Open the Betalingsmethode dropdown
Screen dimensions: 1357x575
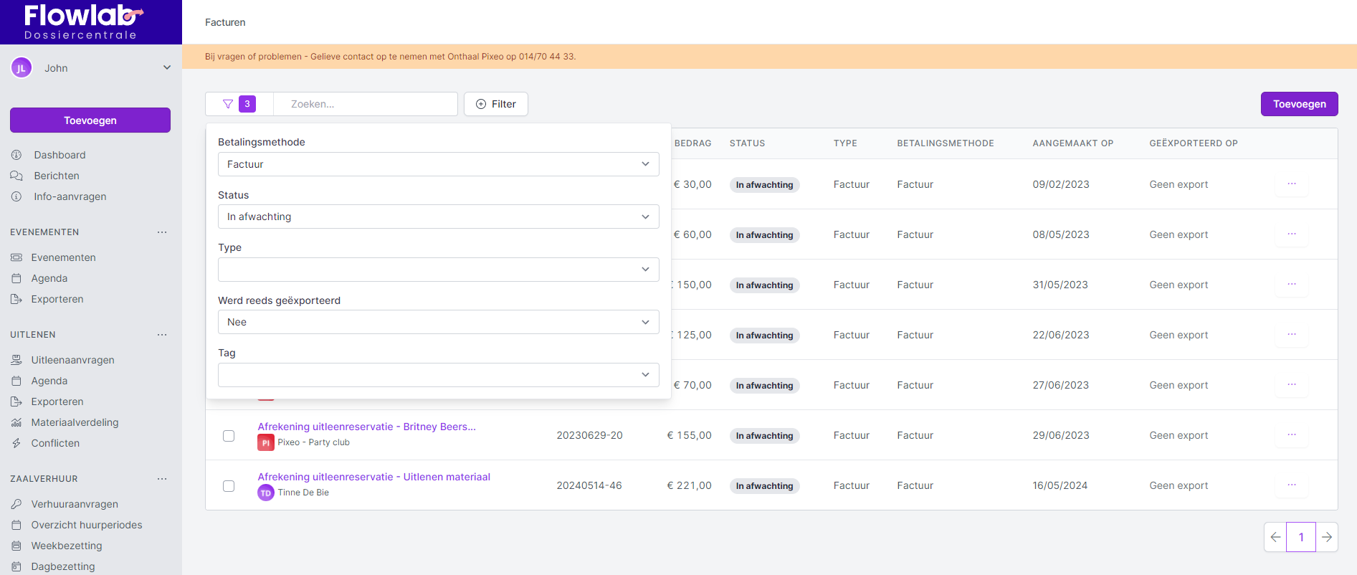tap(438, 164)
